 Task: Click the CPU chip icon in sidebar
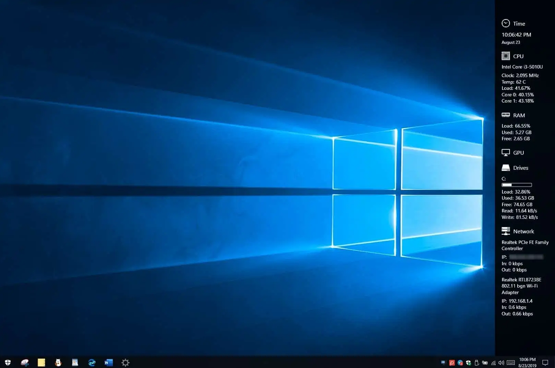click(x=506, y=56)
